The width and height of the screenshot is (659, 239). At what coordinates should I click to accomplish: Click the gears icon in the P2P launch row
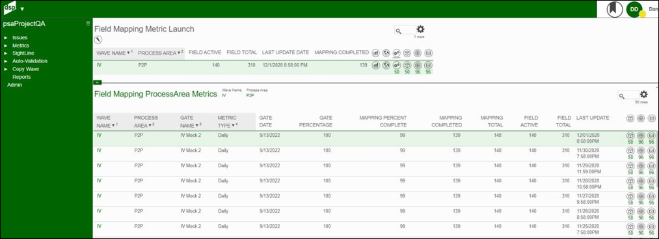(396, 66)
